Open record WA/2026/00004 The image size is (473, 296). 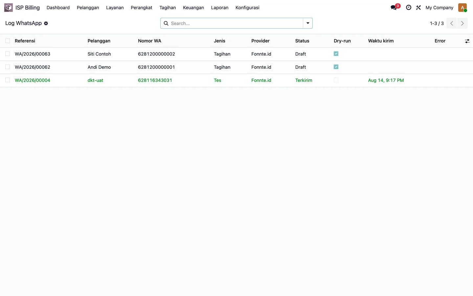33,80
